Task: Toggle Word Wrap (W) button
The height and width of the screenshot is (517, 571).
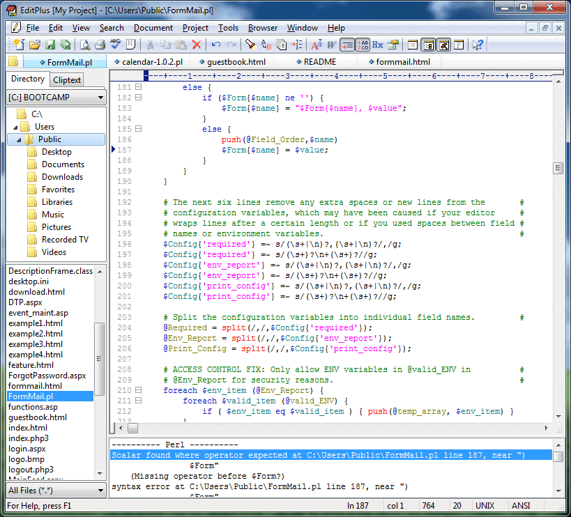Action: (x=331, y=45)
